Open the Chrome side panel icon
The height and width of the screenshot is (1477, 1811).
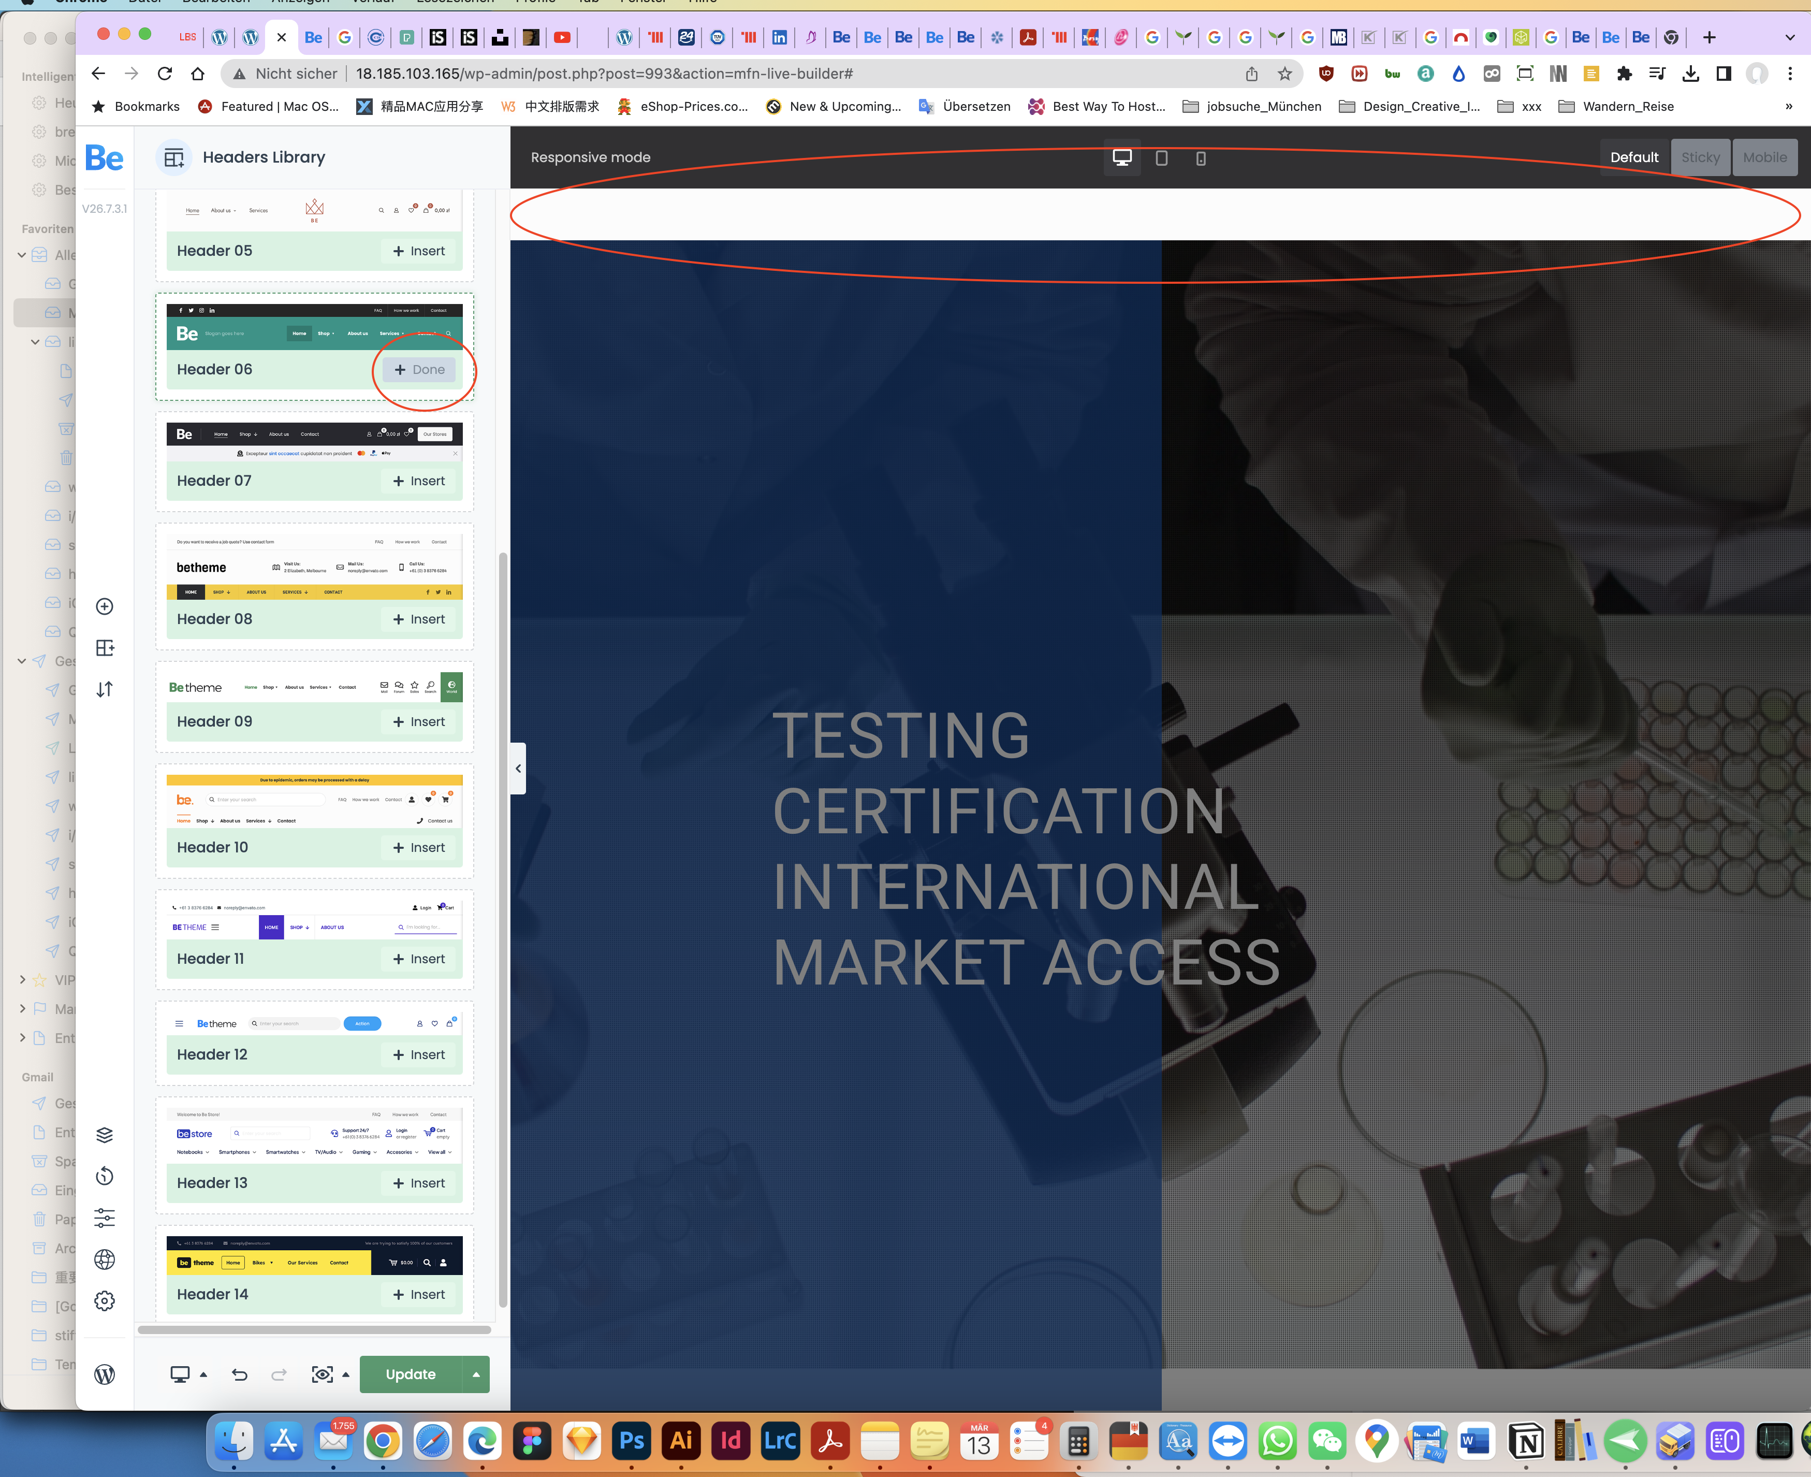click(x=1724, y=74)
